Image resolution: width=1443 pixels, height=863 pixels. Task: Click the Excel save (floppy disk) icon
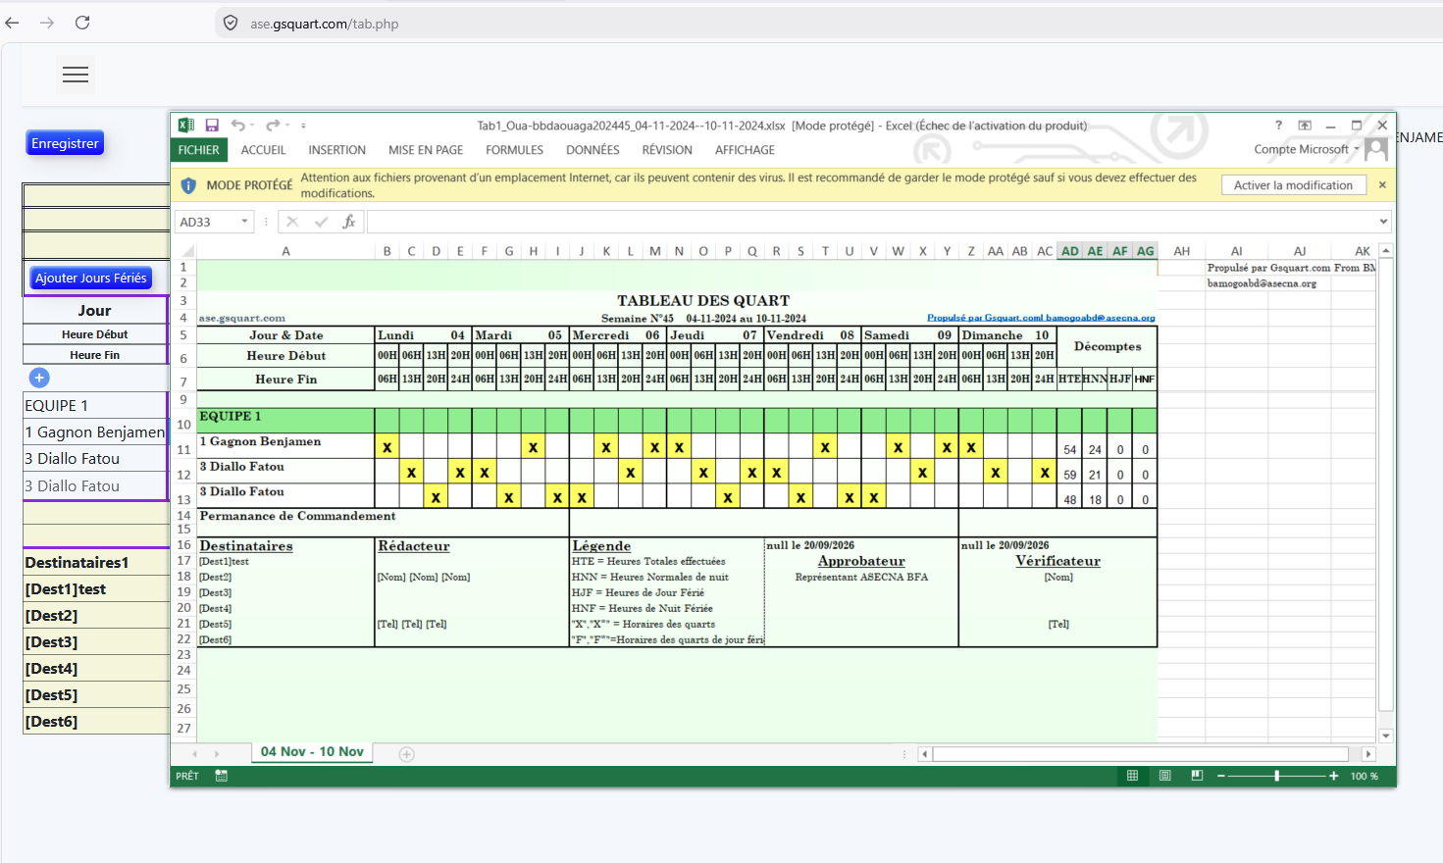pos(212,126)
